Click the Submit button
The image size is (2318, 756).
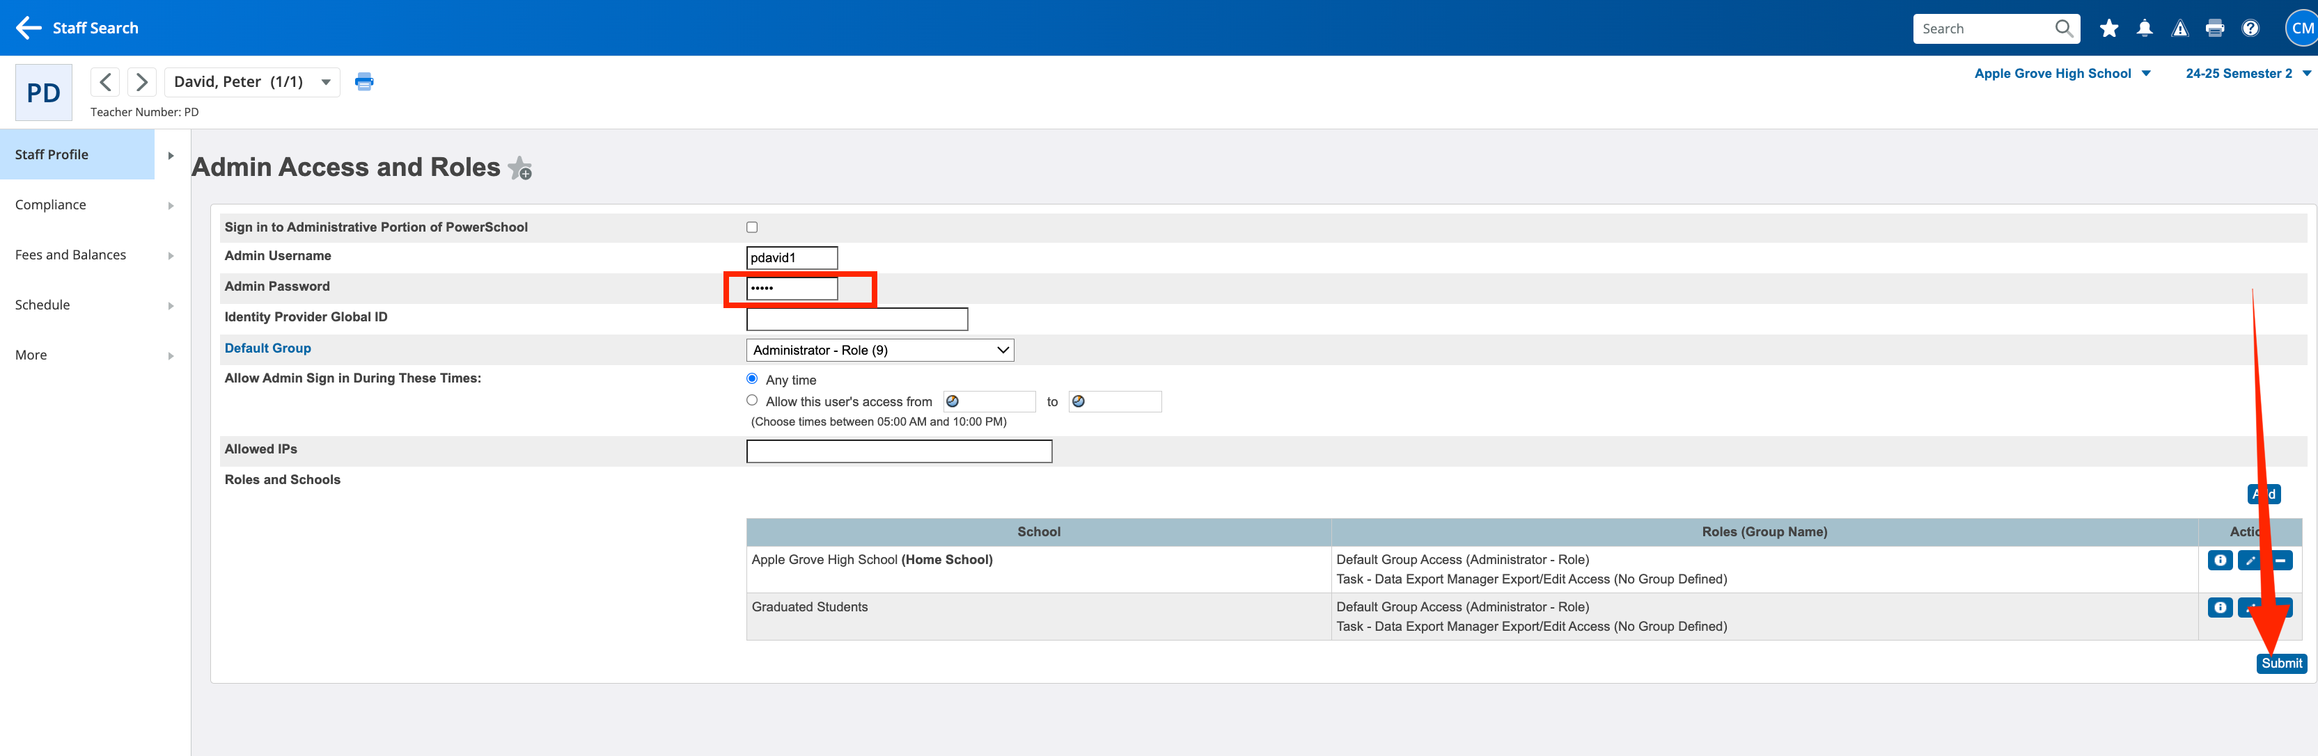tap(2281, 663)
